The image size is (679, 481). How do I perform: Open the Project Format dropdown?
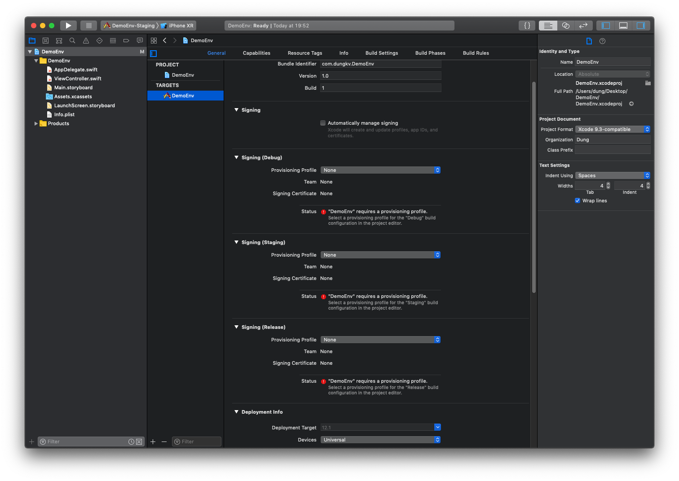click(613, 129)
